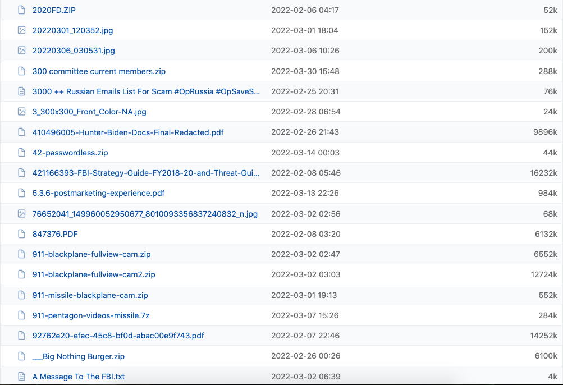Viewport: 563px width, 385px height.
Task: Click image icon beside 76652041_149960052950677 jpg
Action: coord(21,214)
